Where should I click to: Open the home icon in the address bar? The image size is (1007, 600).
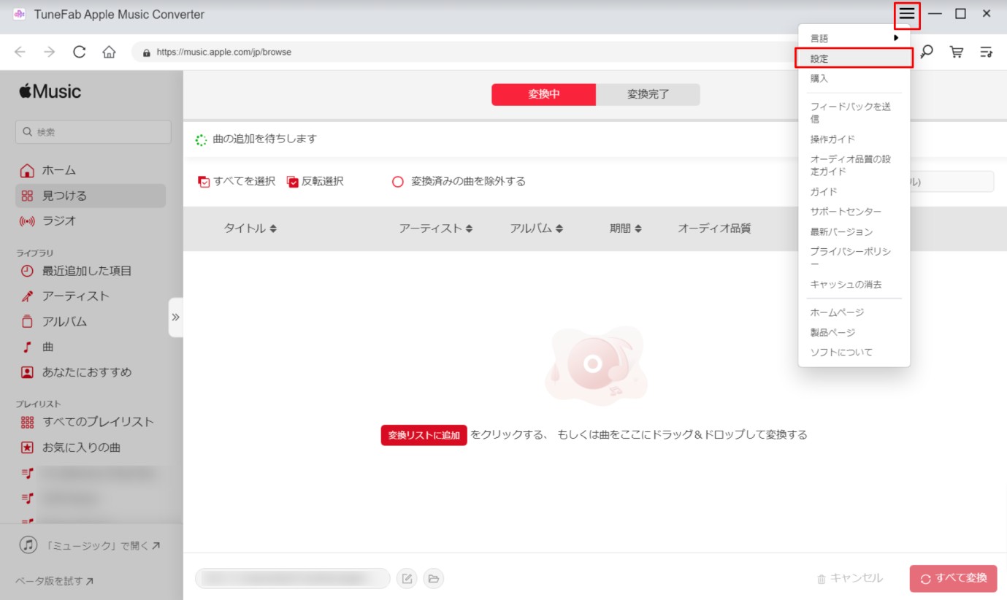[109, 52]
